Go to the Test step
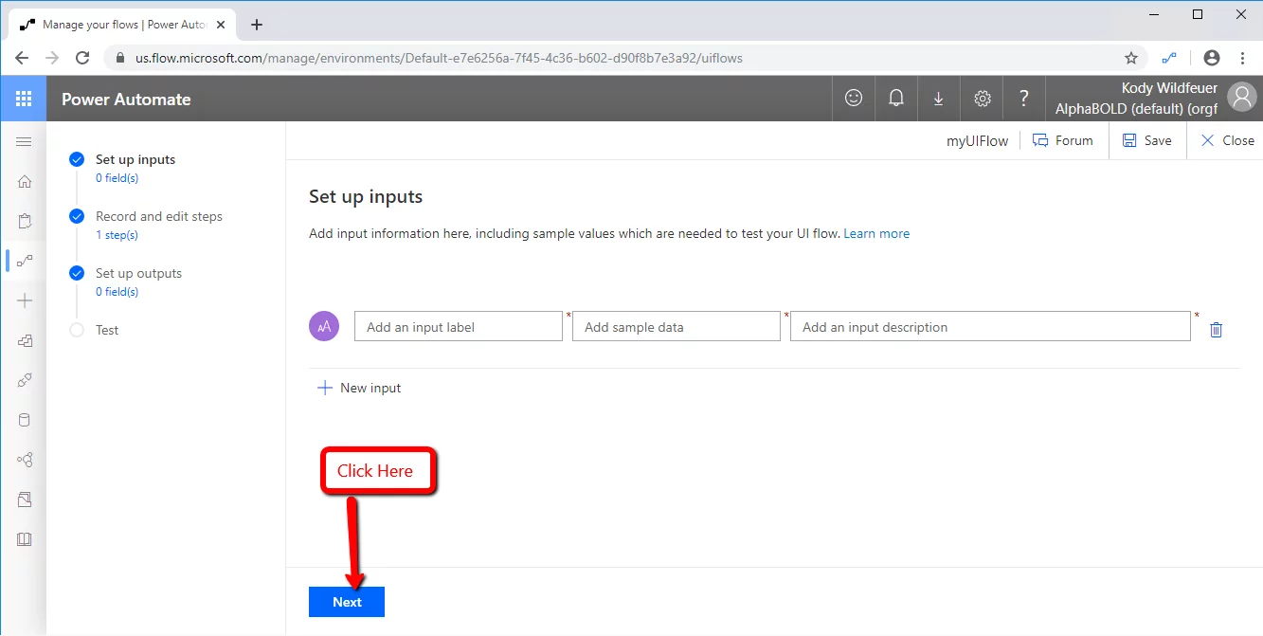The width and height of the screenshot is (1263, 636). coord(107,330)
